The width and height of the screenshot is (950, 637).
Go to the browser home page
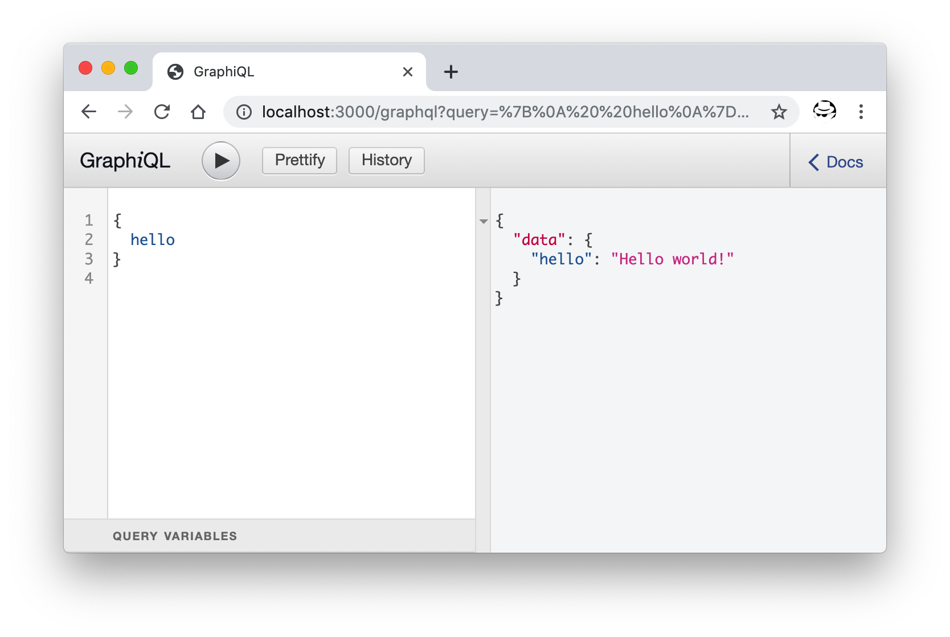pyautogui.click(x=198, y=112)
